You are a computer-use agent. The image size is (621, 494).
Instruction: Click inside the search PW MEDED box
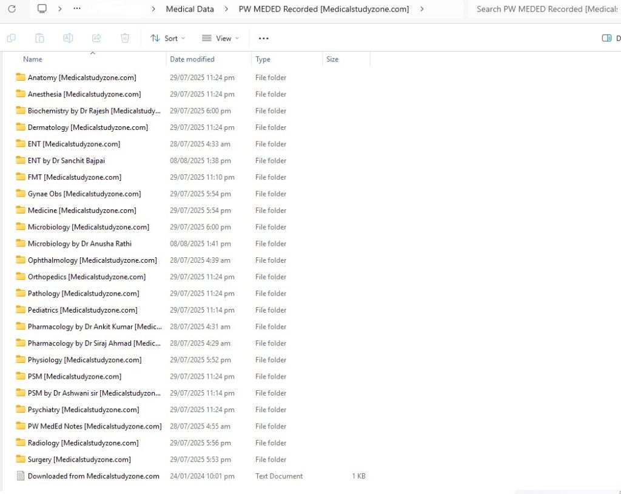(546, 8)
